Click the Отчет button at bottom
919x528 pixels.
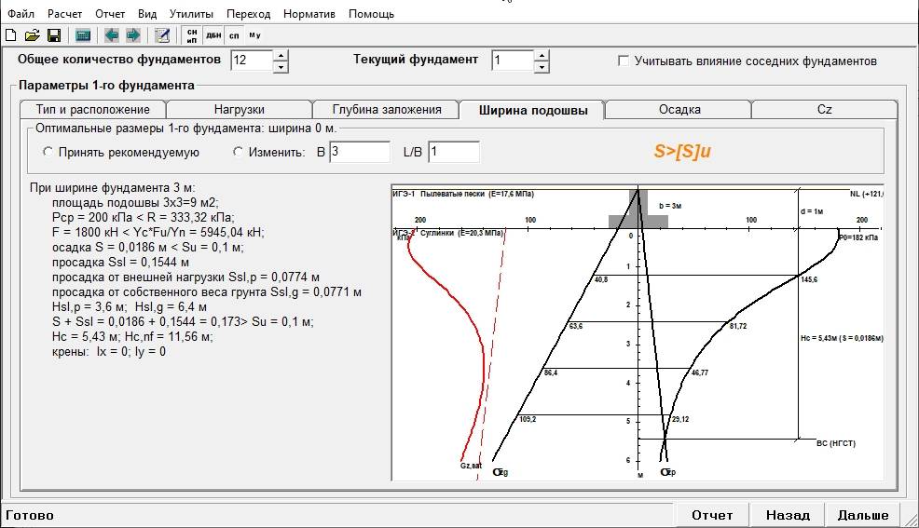pyautogui.click(x=712, y=515)
